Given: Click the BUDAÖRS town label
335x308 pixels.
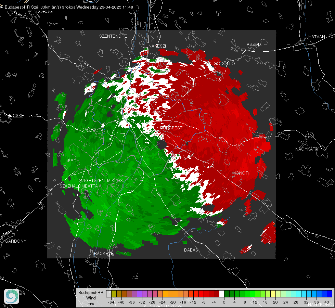Looking at the screenshot, I should point(86,129).
